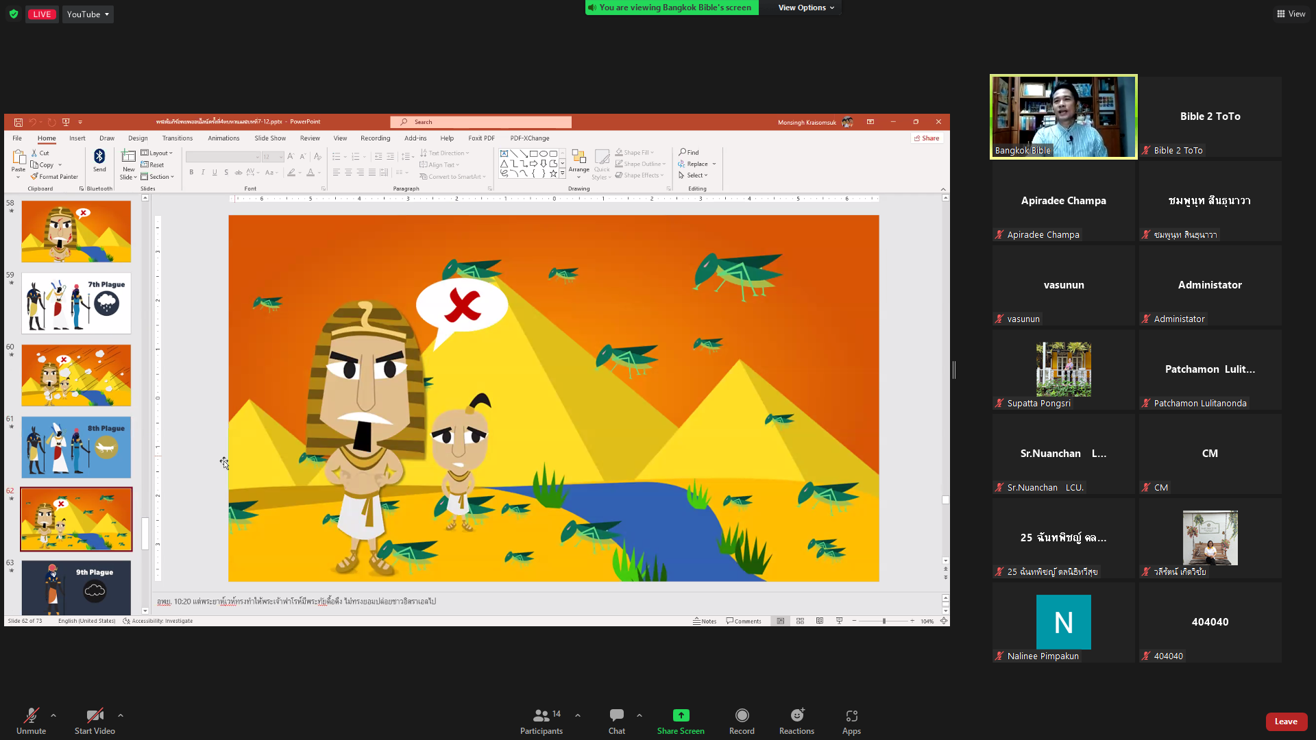Viewport: 1316px width, 740px height.
Task: Switch to the Animations tab
Action: tap(223, 138)
